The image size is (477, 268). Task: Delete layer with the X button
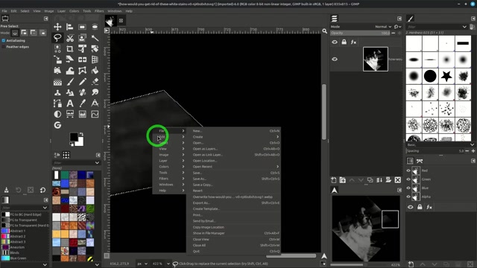(x=397, y=180)
